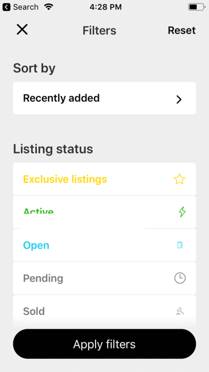Toggle the Pending listing status
The height and width of the screenshot is (372, 209).
coord(104,278)
